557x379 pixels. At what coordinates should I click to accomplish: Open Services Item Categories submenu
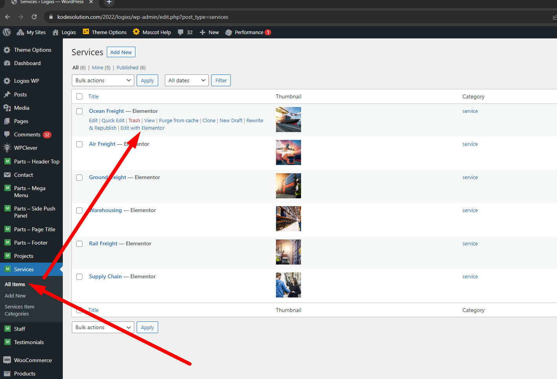(20, 310)
